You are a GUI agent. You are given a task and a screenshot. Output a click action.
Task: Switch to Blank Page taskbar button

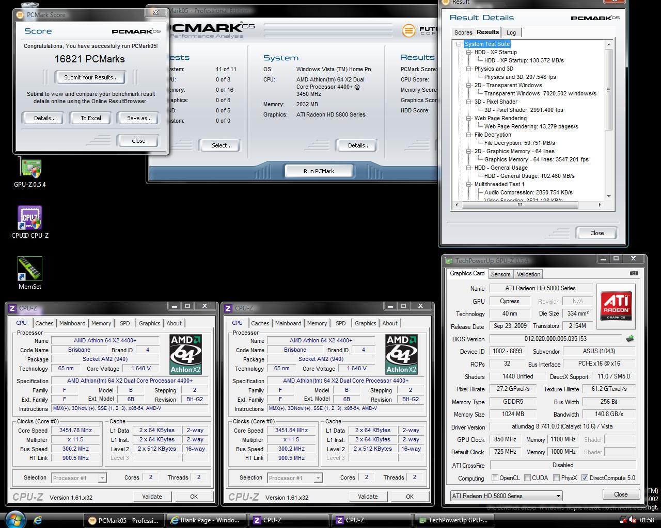[206, 520]
